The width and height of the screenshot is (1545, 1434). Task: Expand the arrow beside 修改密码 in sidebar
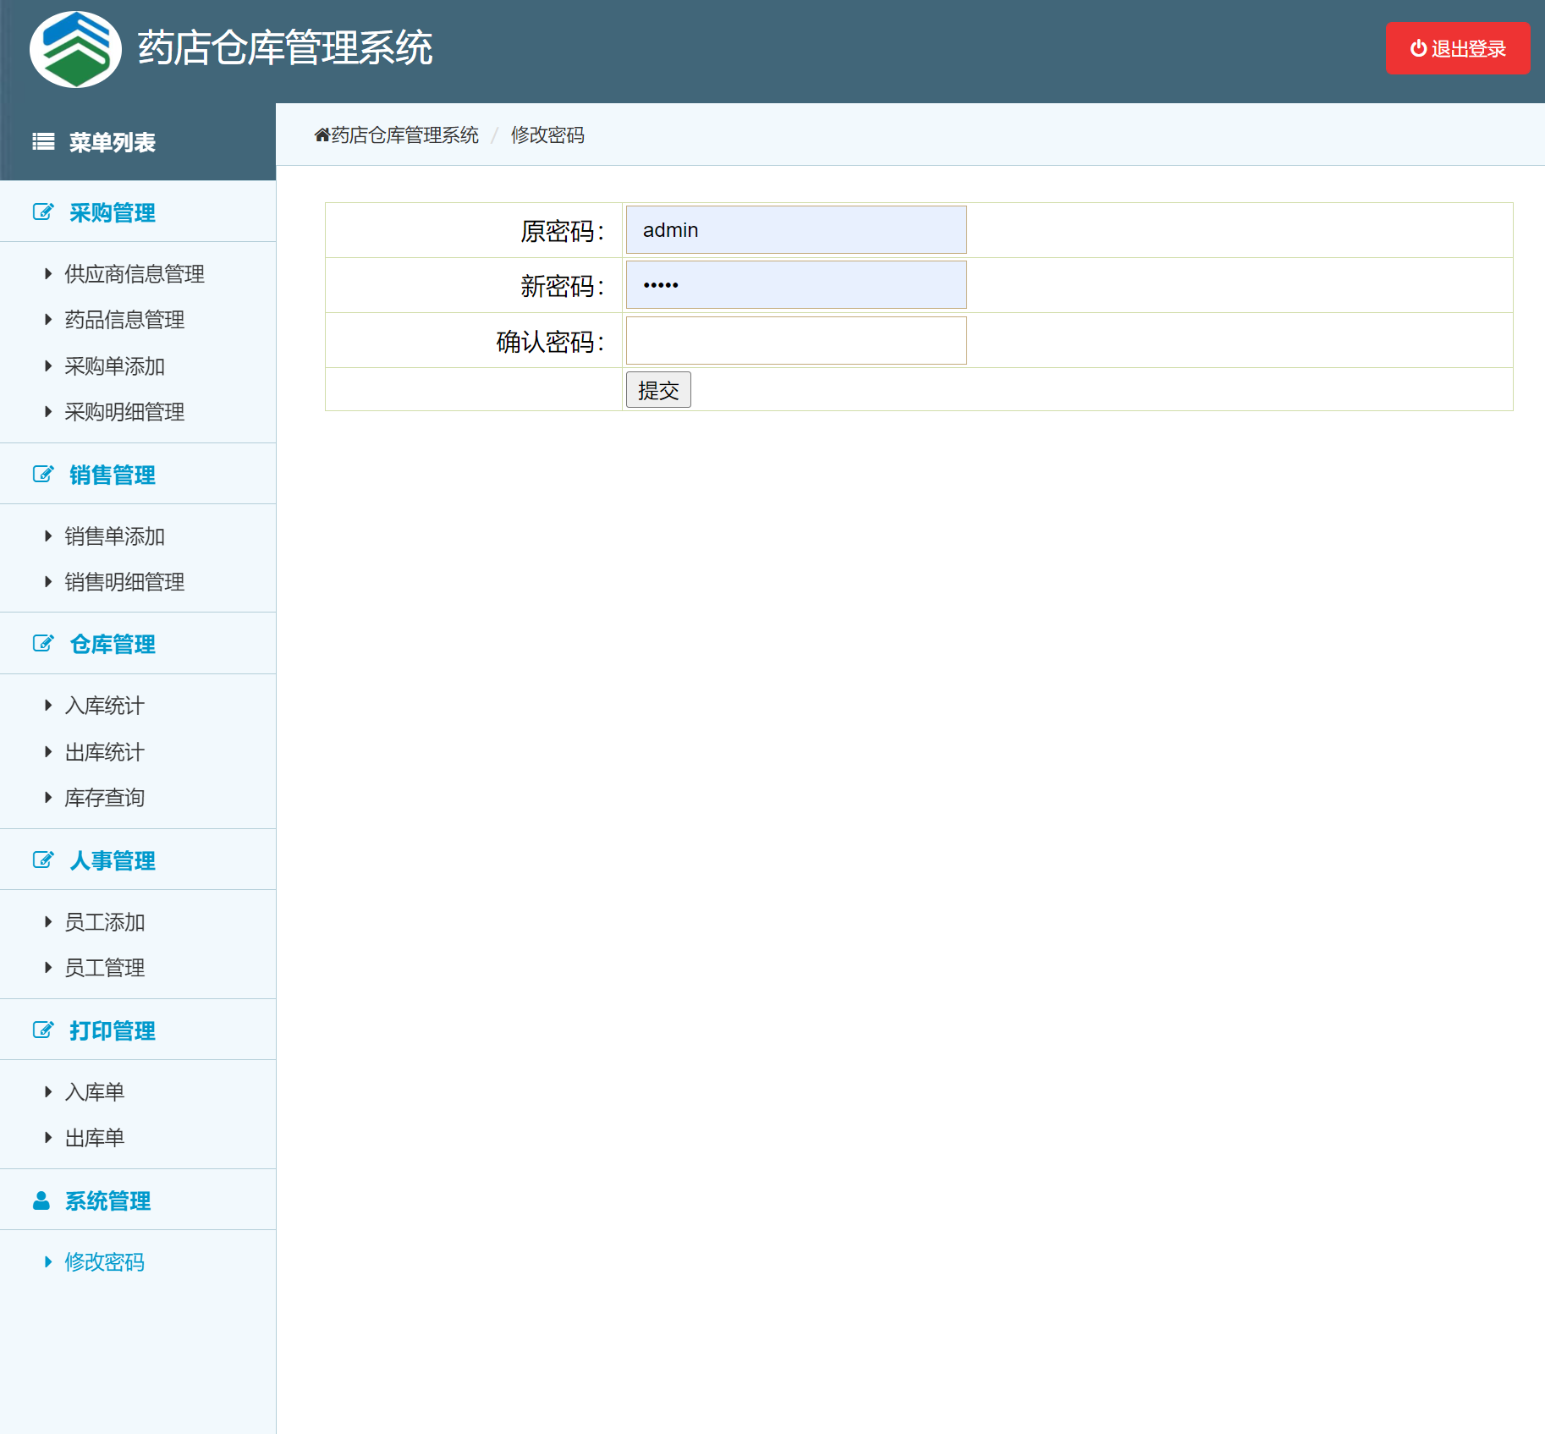pos(47,1261)
